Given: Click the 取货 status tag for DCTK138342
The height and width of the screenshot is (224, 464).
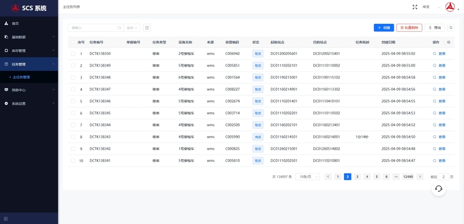Looking at the screenshot, I should (258, 149).
